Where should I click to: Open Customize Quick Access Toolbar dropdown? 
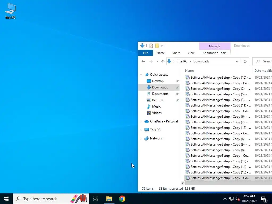pyautogui.click(x=162, y=46)
